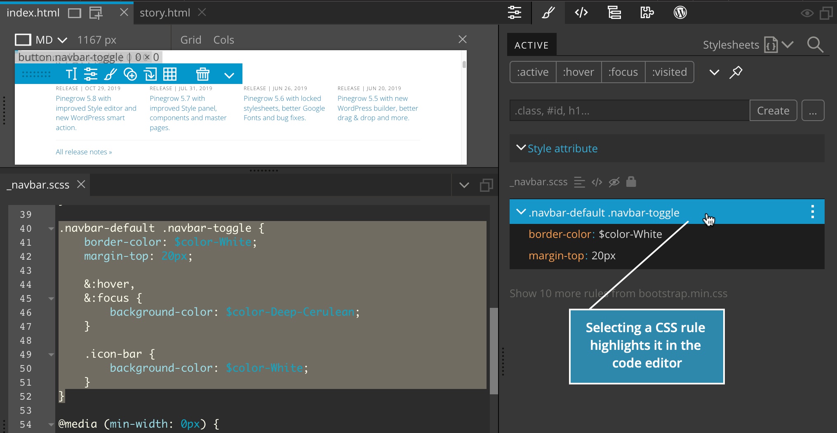Open the Properties sliders panel icon
The width and height of the screenshot is (837, 433).
click(x=515, y=13)
